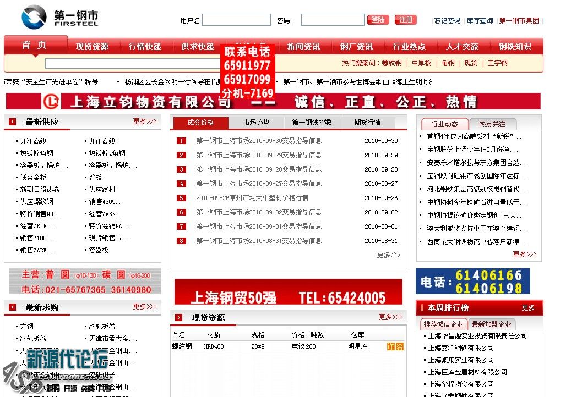Go to the 首页 home tab
Image resolution: width=582 pixels, height=397 pixels.
click(x=35, y=45)
